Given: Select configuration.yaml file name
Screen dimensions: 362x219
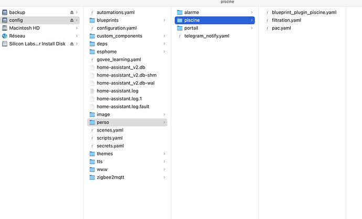Looking at the screenshot, I should pos(116,28).
